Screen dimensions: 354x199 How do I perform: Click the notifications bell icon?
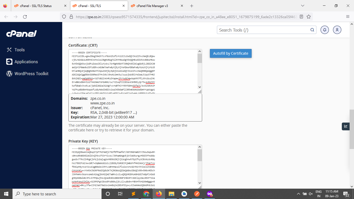tap(324, 30)
